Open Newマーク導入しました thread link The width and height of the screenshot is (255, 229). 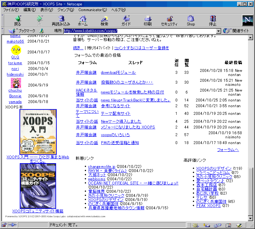point(121,121)
